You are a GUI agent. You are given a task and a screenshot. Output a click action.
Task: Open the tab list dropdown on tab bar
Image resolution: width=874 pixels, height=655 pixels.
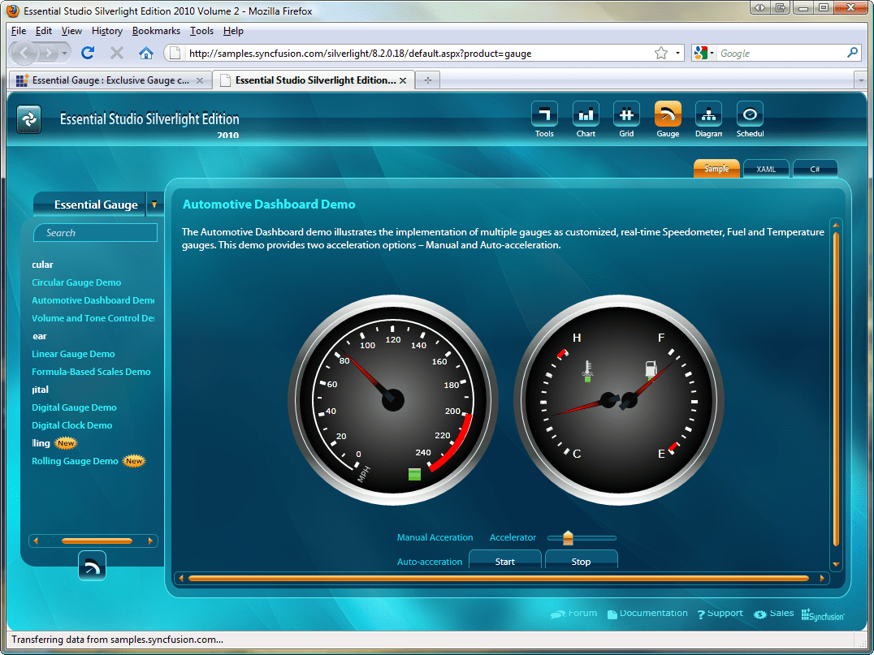[x=863, y=80]
